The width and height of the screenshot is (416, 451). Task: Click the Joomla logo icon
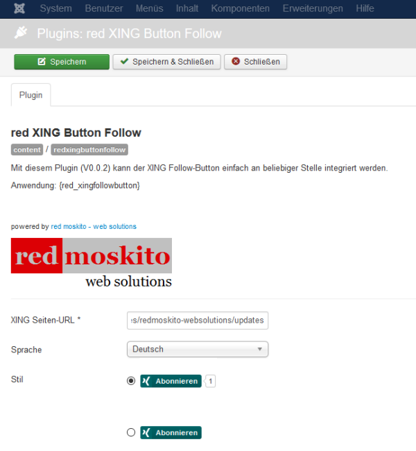19,9
